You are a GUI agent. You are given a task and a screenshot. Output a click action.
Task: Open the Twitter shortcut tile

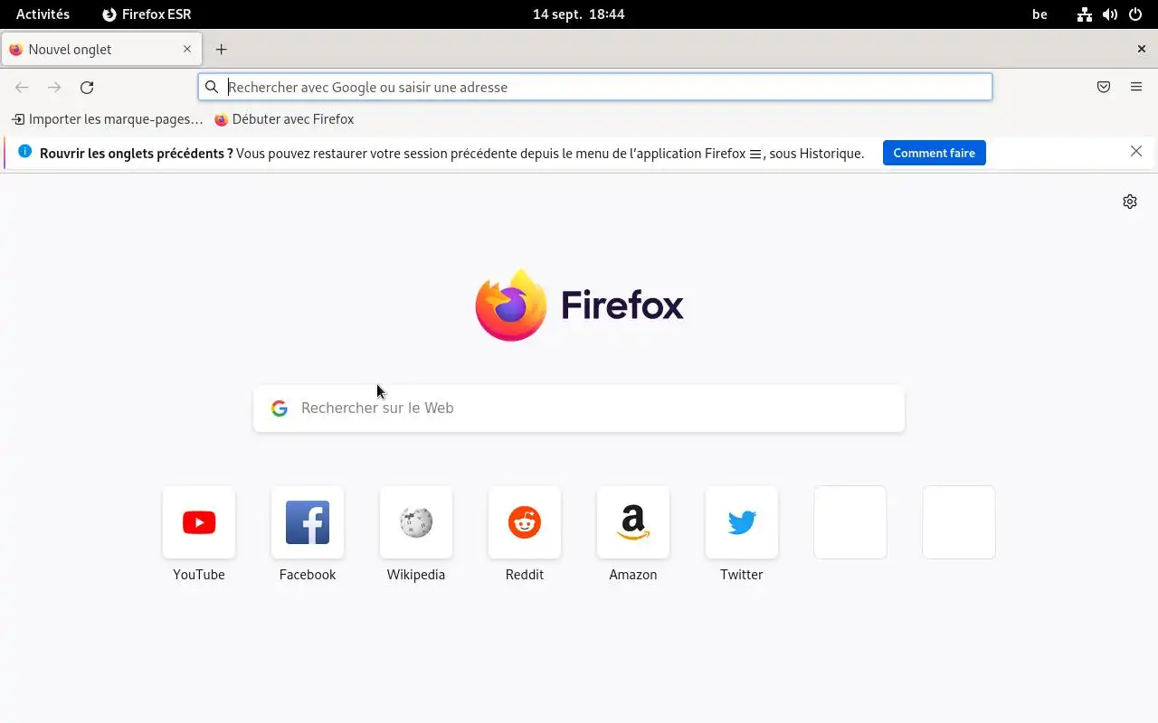click(x=742, y=522)
